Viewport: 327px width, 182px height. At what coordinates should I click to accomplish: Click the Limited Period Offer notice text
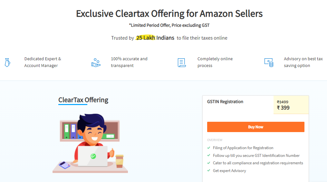coord(169,25)
